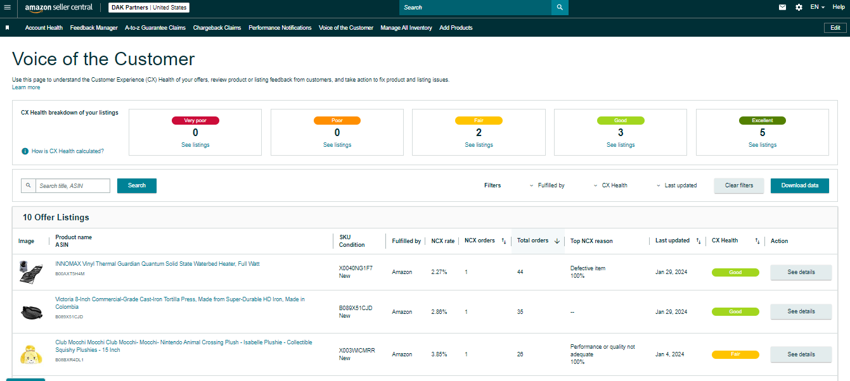Open the settings gear icon
Image resolution: width=850 pixels, height=381 pixels.
(799, 8)
